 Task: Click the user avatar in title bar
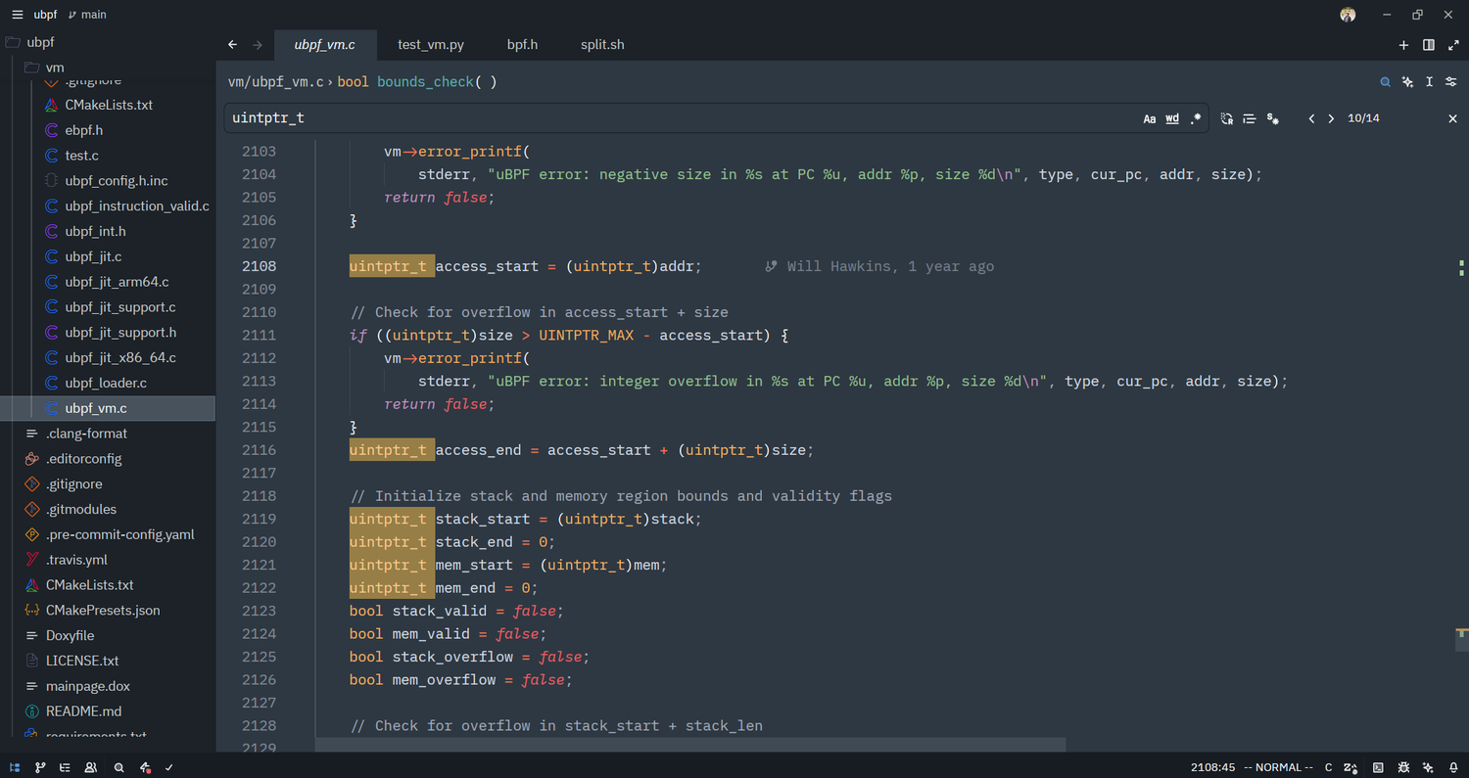tap(1349, 15)
